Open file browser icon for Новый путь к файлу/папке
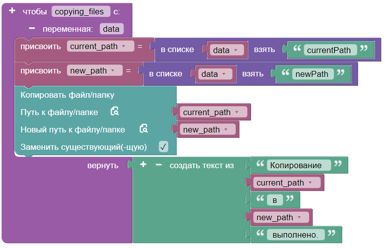 [x=144, y=128]
